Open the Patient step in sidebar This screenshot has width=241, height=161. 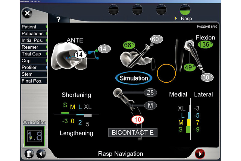(x=34, y=27)
